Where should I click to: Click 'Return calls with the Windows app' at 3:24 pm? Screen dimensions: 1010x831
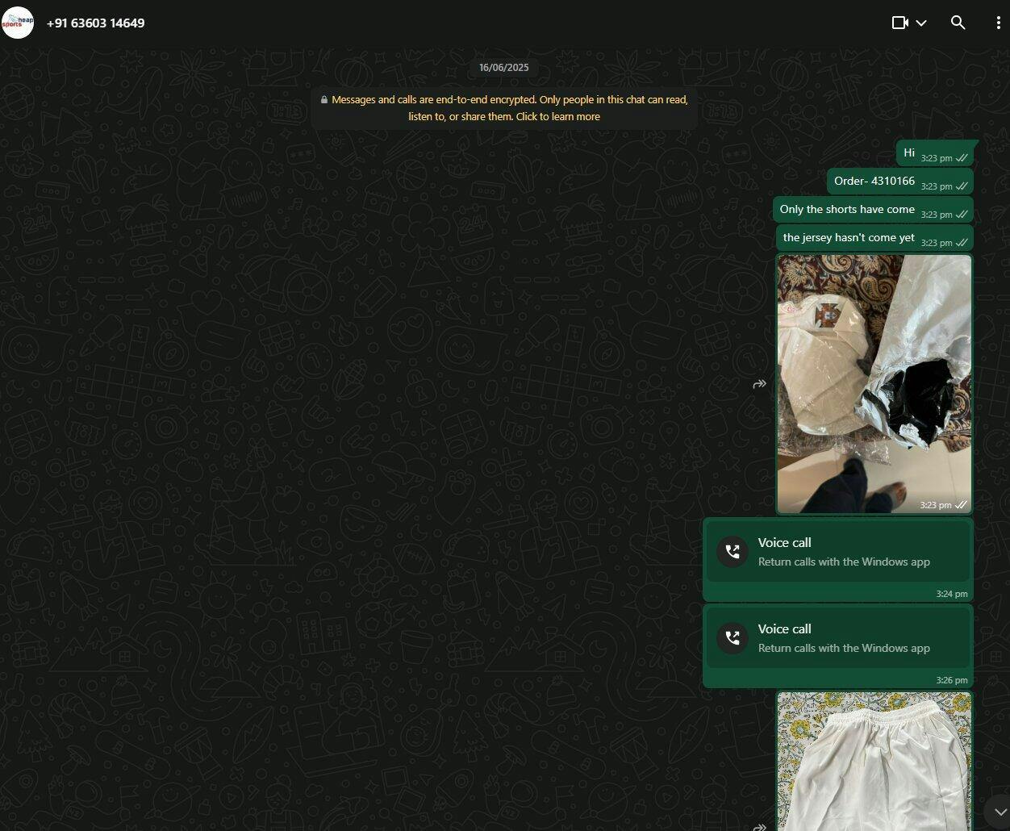click(x=844, y=562)
